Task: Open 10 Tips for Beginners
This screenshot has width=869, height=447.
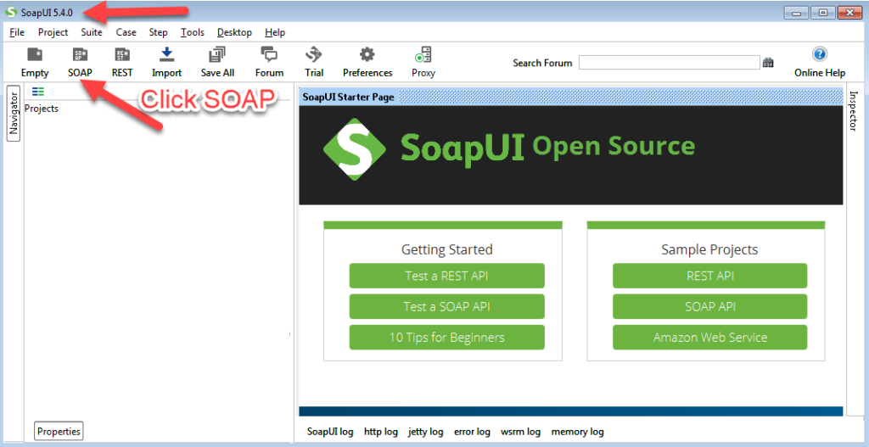Action: click(446, 338)
